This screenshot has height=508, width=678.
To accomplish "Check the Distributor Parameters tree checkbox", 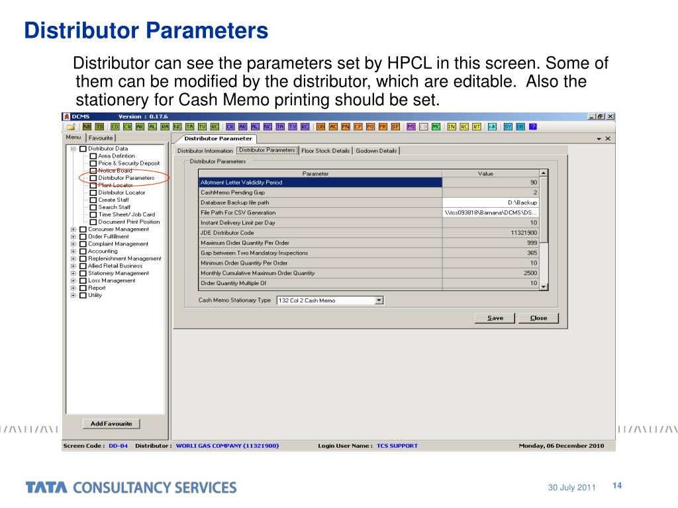I will [93, 178].
